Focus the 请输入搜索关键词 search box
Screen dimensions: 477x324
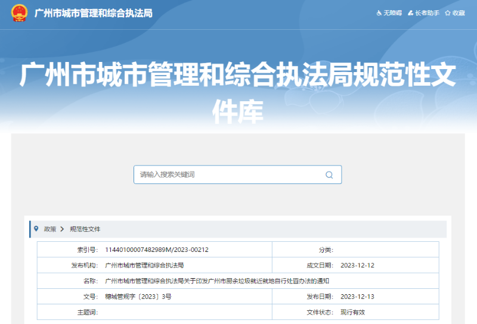tap(230, 175)
